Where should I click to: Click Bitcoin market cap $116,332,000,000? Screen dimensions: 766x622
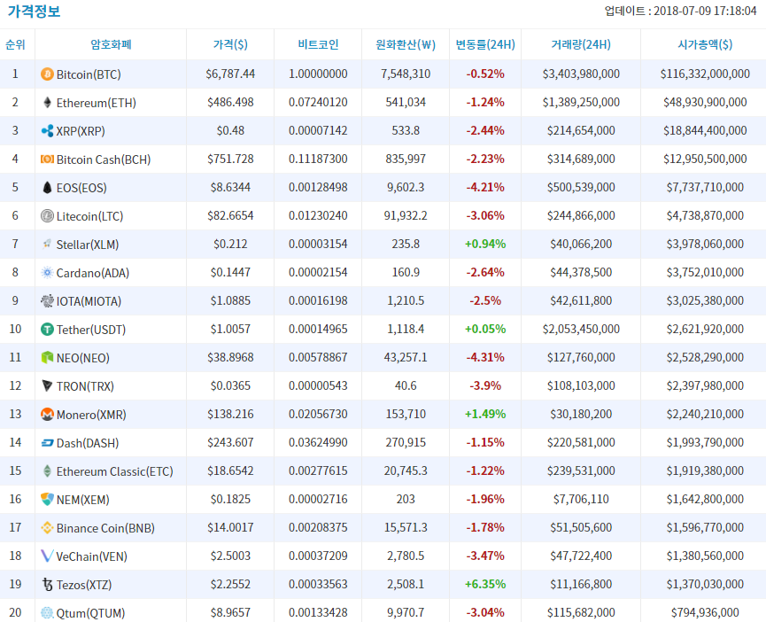pyautogui.click(x=705, y=74)
